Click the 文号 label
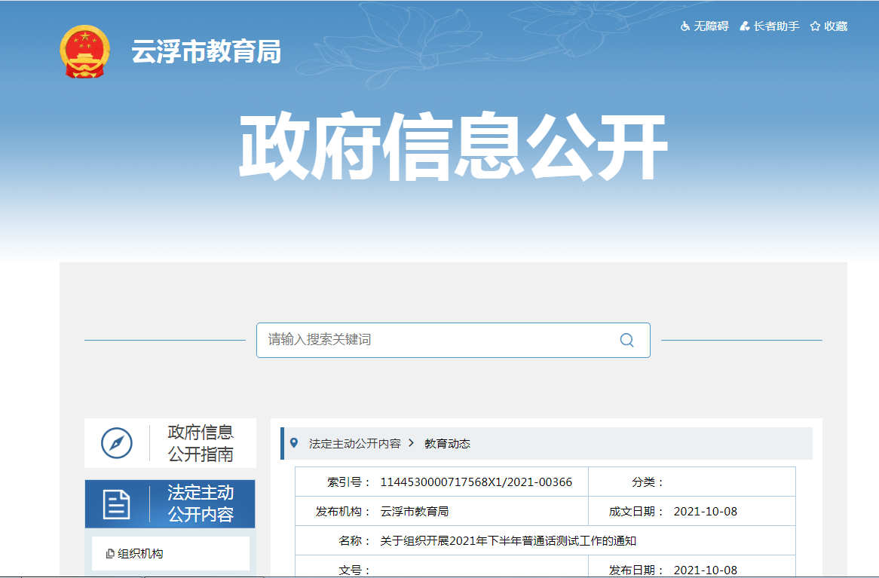The width and height of the screenshot is (879, 578). click(x=355, y=570)
